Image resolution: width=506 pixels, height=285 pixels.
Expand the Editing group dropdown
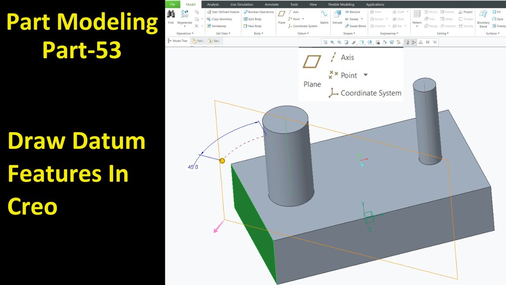443,34
